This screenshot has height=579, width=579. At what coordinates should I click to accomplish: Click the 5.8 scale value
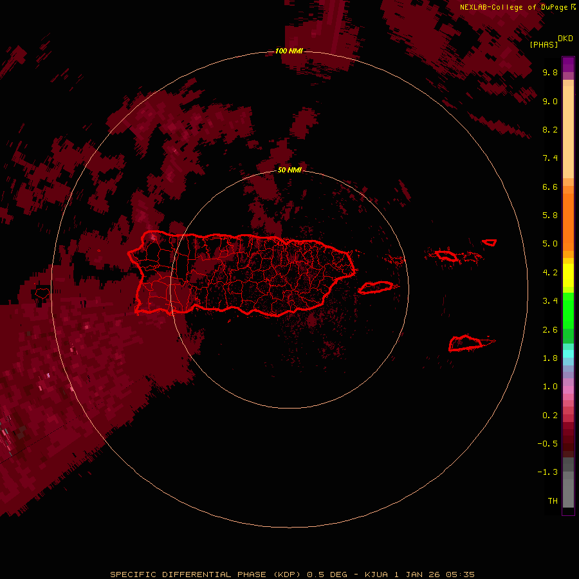[550, 216]
